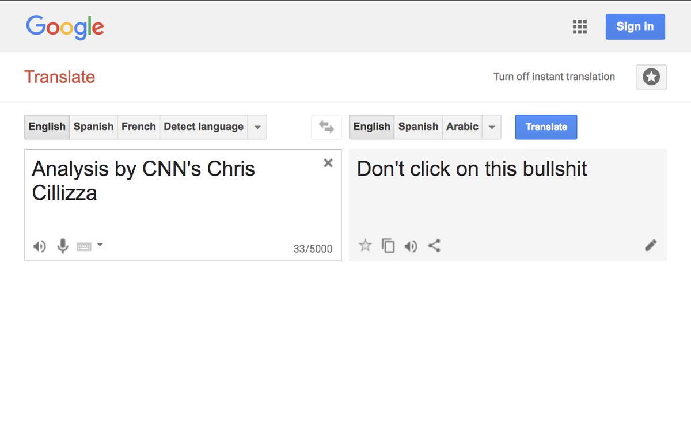Viewport: 691px width, 442px height.
Task: Click the 33/5000 character counter
Action: pos(313,249)
